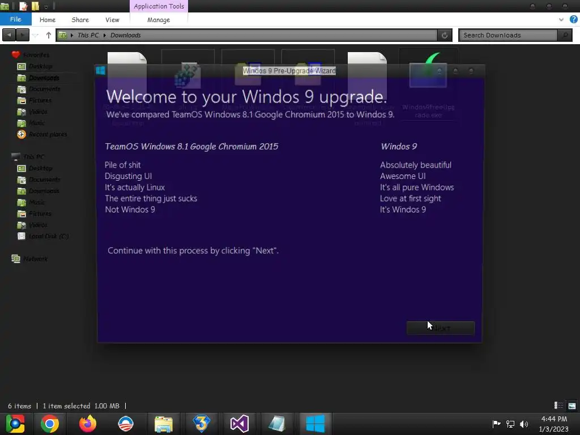Expand the ribbon with the chevron
Image resolution: width=580 pixels, height=435 pixels.
pos(561,20)
